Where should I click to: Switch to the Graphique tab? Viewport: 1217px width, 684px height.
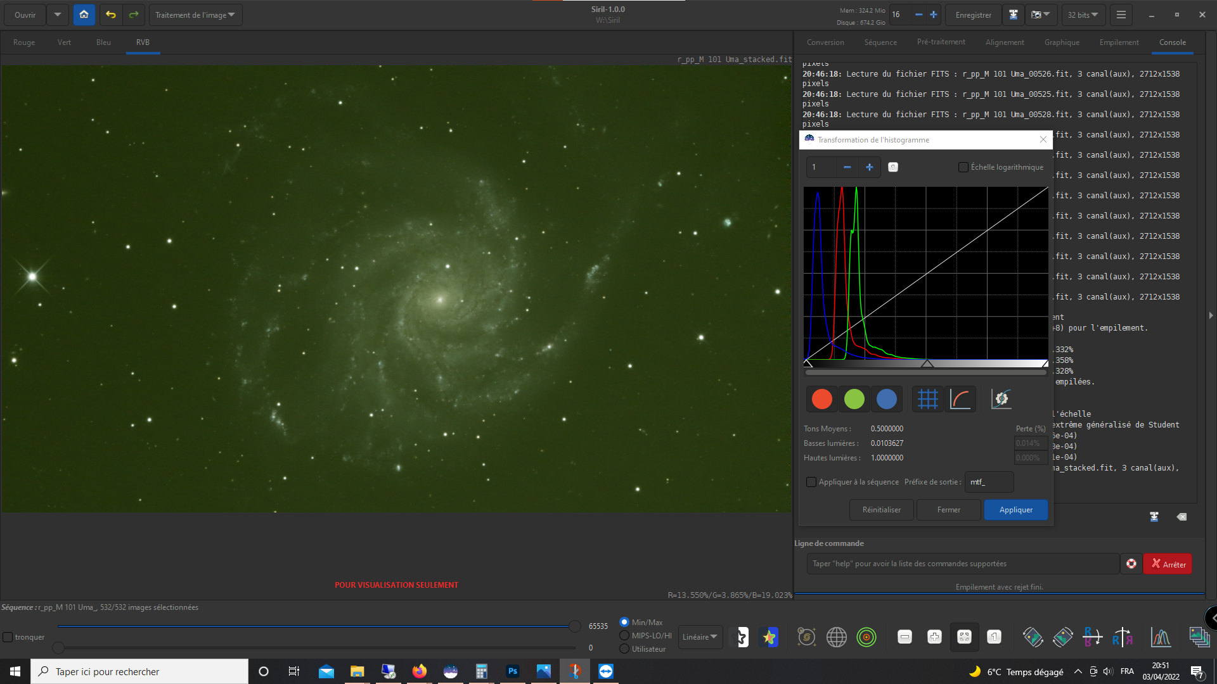point(1062,42)
